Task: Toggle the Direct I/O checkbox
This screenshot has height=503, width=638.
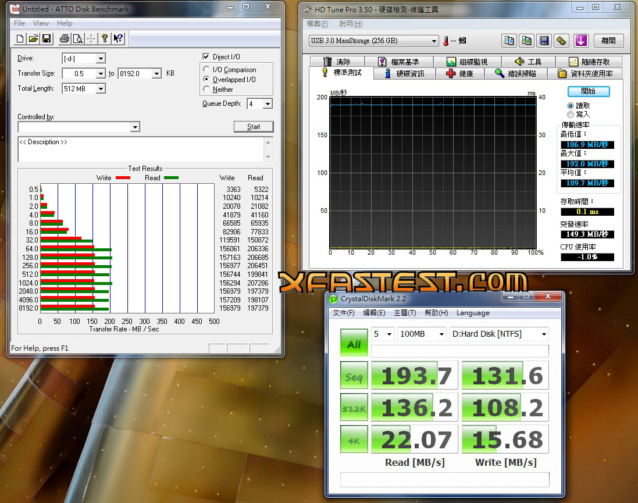Action: point(206,56)
